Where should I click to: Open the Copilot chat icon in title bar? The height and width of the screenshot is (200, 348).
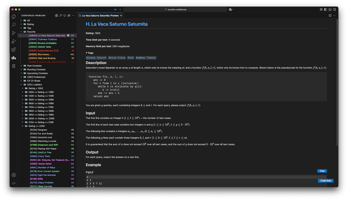[x=230, y=9]
